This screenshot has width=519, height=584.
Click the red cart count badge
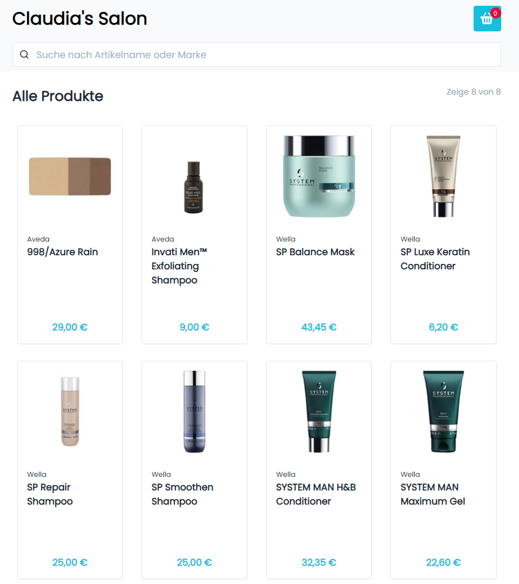click(x=495, y=13)
